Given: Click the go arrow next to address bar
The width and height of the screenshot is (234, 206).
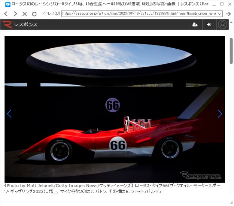Looking at the screenshot, I should point(228,14).
